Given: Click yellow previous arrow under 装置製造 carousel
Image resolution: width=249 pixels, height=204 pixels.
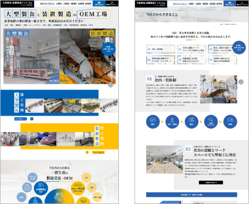Looking at the screenshot, I should (x=87, y=152).
